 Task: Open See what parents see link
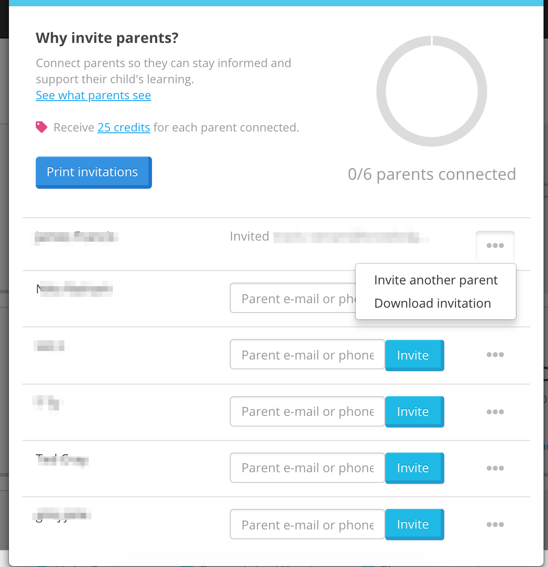93,95
